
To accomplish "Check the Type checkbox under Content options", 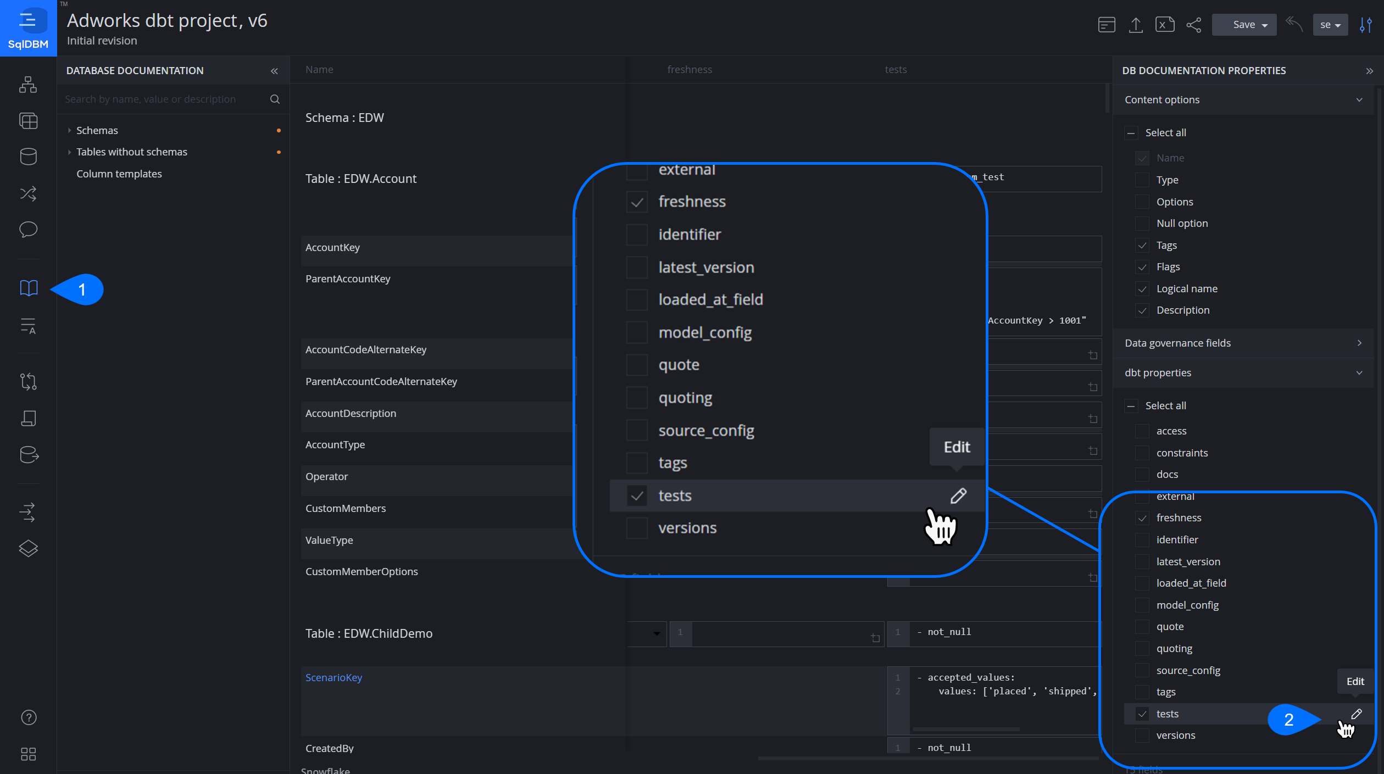I will 1142,180.
